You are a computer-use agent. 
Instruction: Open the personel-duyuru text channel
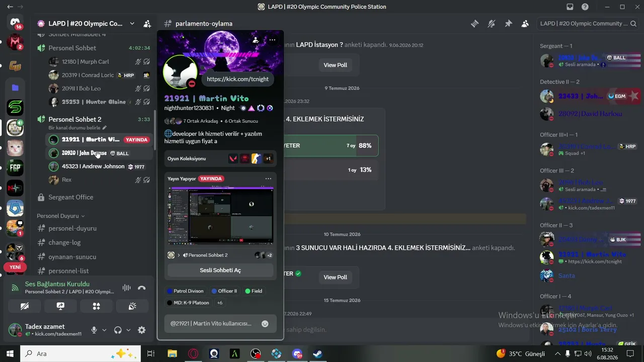(x=72, y=228)
